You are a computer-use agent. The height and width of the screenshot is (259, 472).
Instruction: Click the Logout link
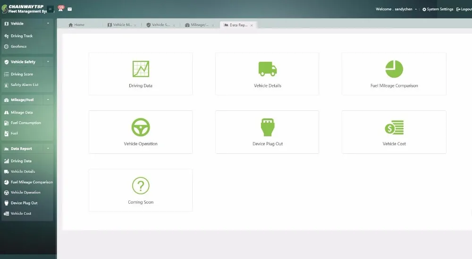pos(464,9)
